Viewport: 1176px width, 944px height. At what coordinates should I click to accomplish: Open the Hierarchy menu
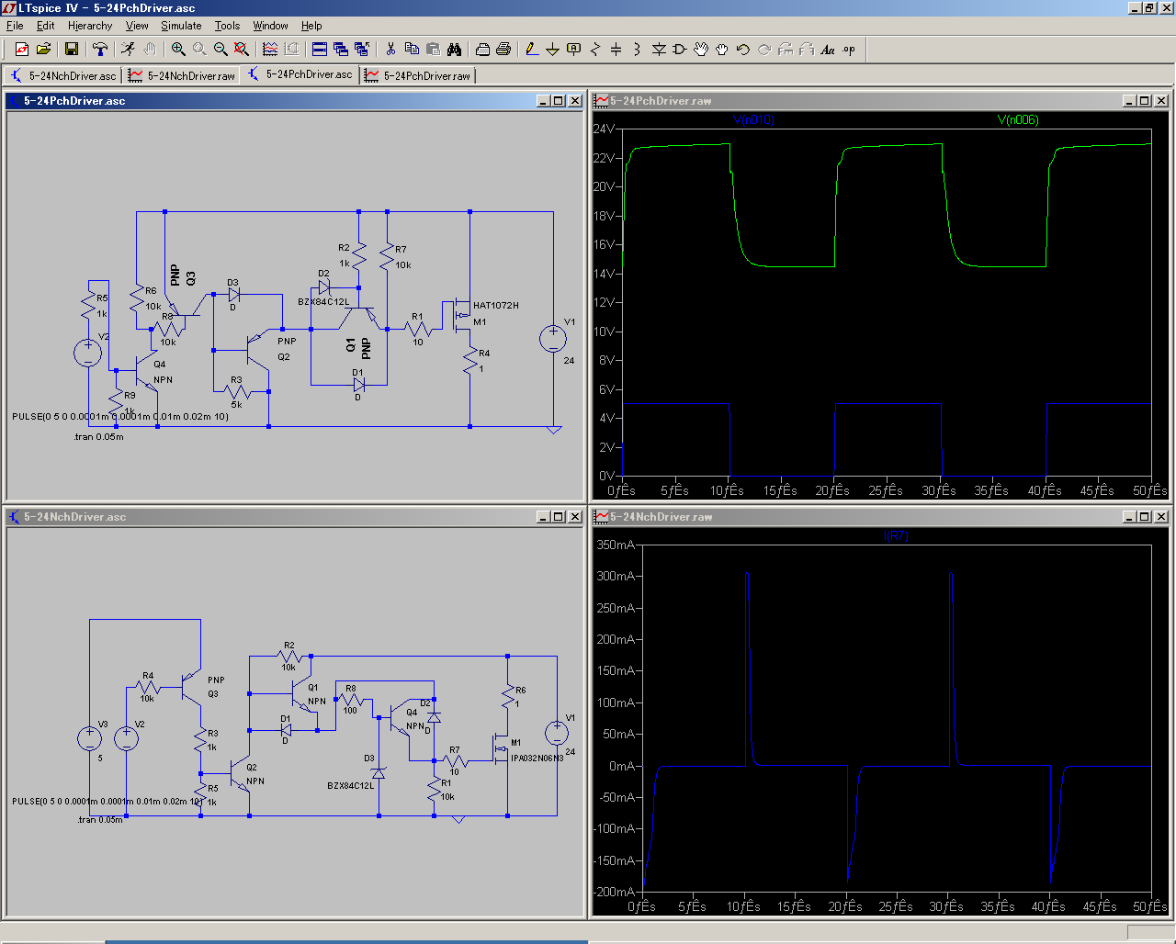(90, 26)
